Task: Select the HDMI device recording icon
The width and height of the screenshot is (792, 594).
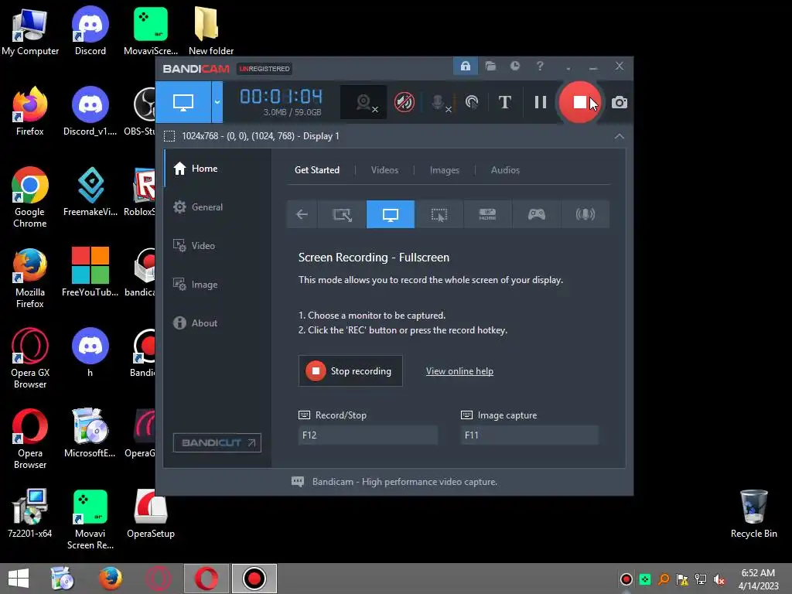Action: [487, 214]
